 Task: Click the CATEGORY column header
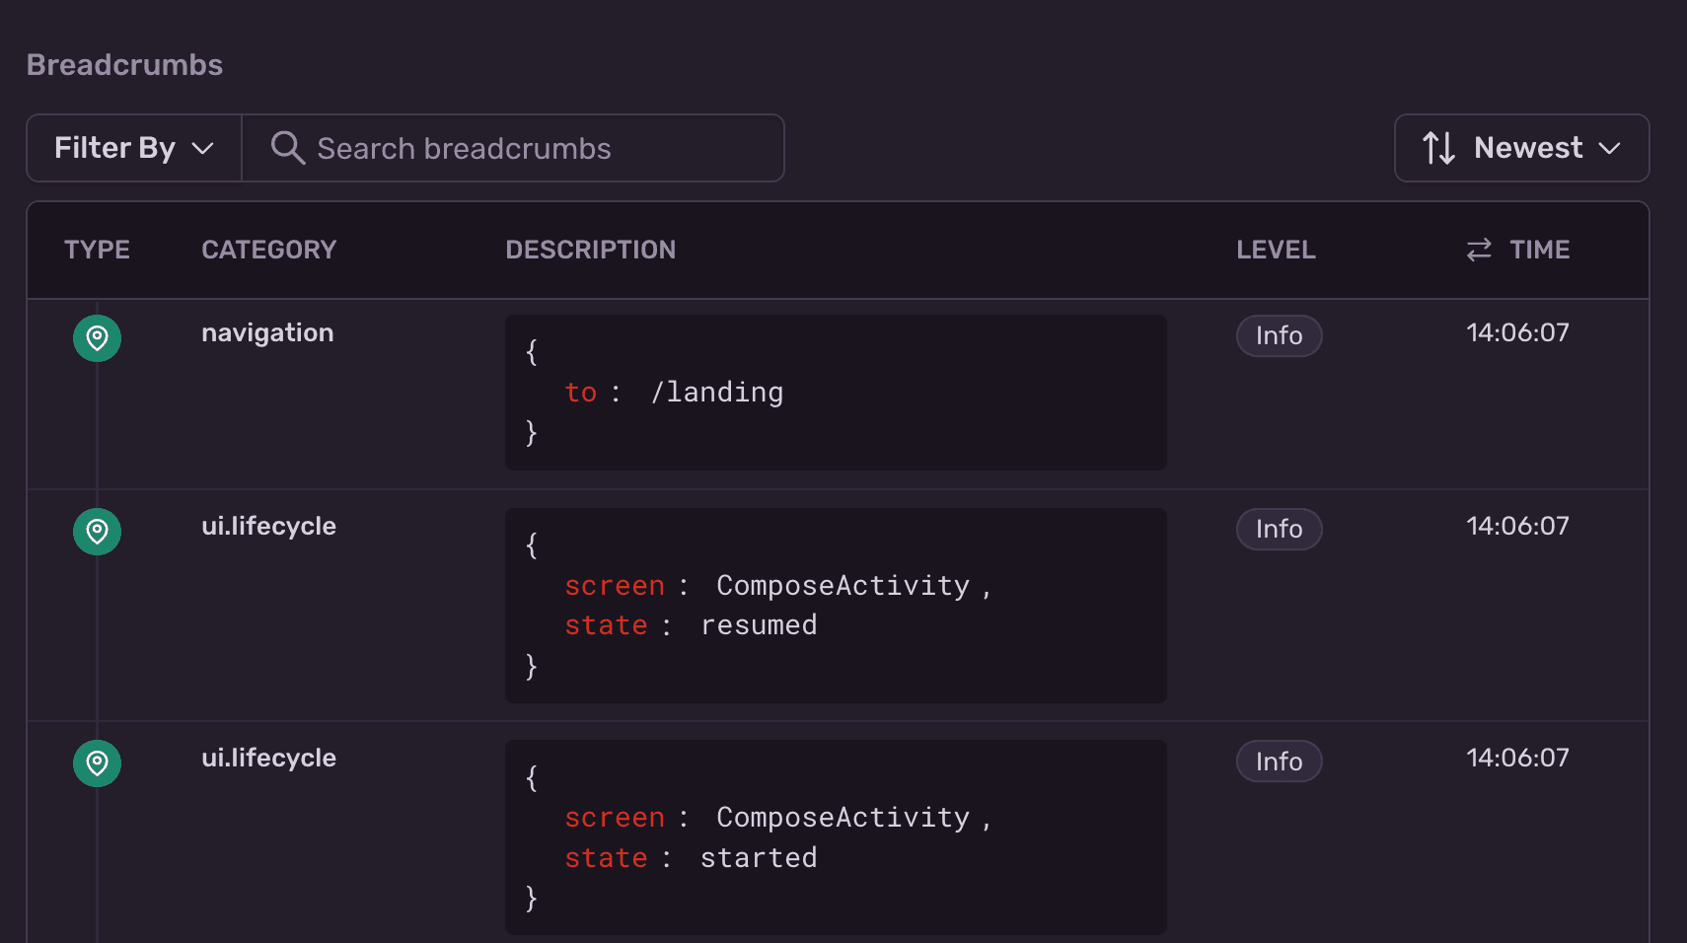click(x=268, y=249)
